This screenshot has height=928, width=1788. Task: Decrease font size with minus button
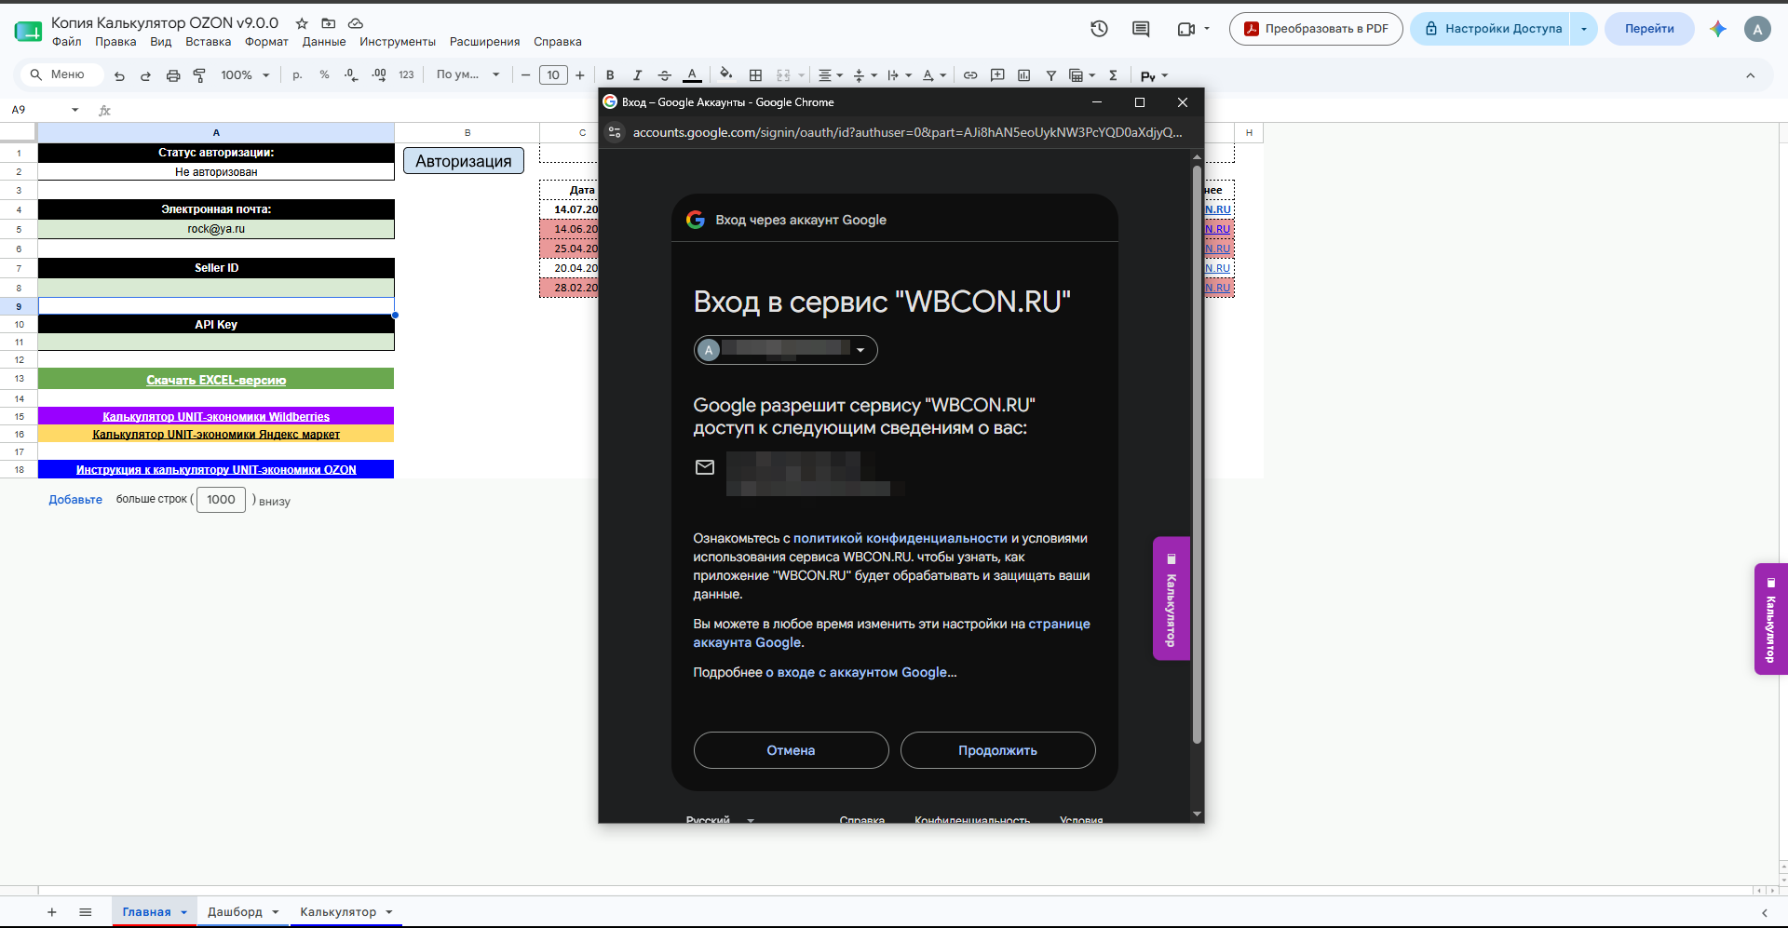(526, 75)
